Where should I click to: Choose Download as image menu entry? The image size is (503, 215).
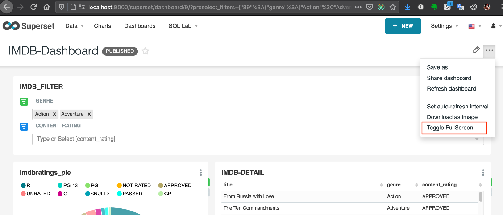tap(452, 117)
